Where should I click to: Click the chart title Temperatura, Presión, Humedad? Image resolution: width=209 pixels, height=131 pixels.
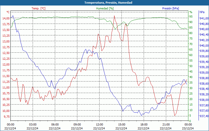(x=108, y=3)
